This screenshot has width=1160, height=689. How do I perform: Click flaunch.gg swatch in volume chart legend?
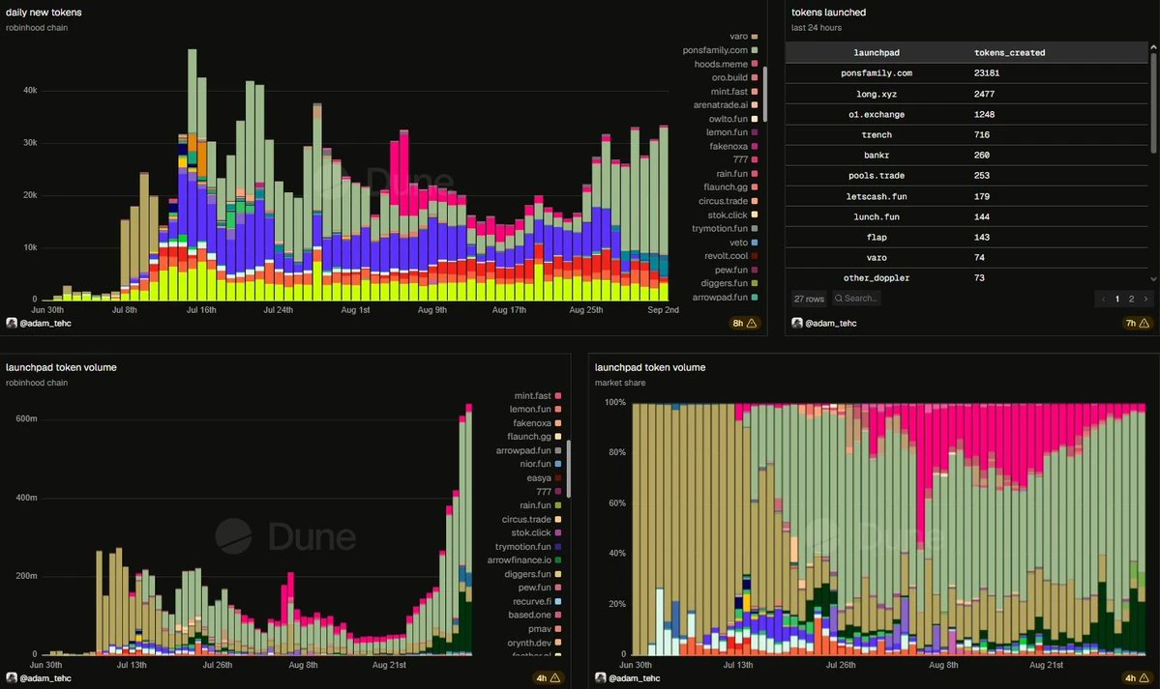click(x=558, y=437)
